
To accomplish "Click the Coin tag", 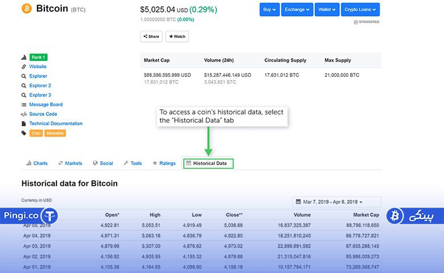I will 36,133.
